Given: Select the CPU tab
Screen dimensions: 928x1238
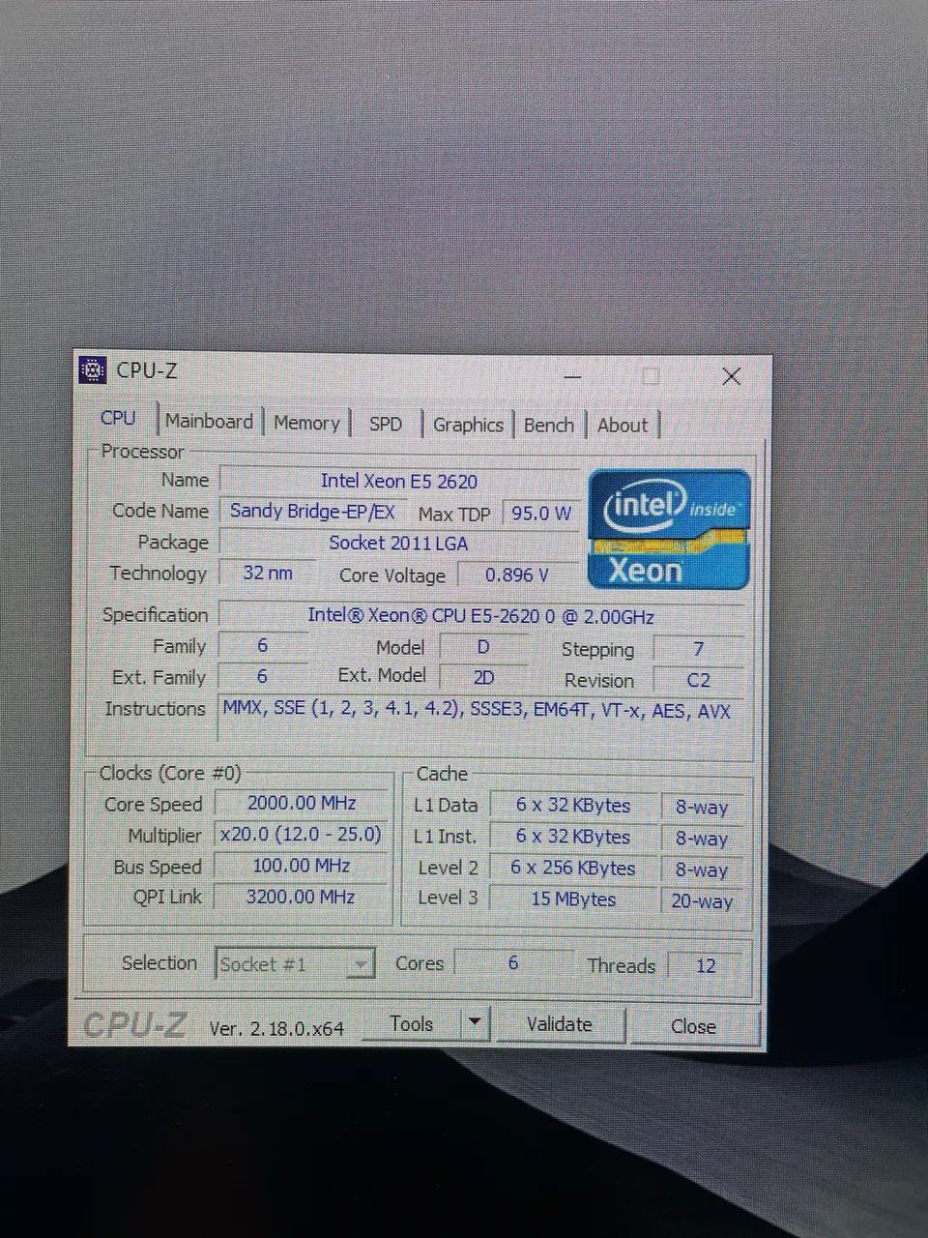Looking at the screenshot, I should click(x=118, y=418).
